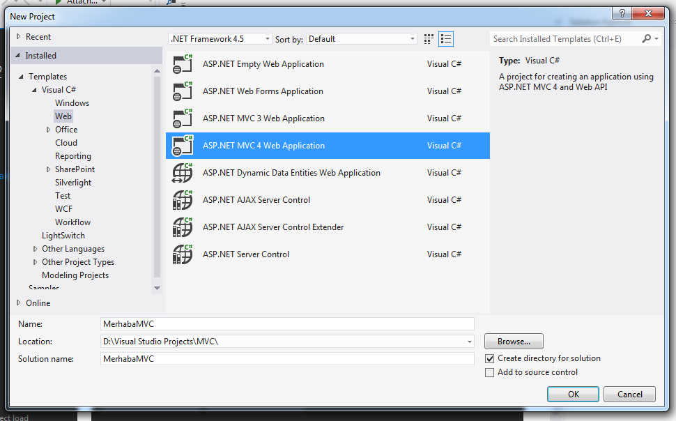676x421 pixels.
Task: Switch to small icons view
Action: click(429, 39)
